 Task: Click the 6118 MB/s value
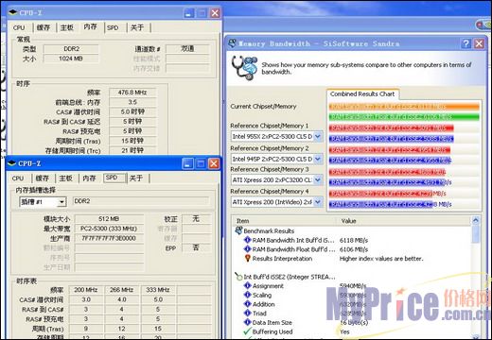click(x=354, y=240)
